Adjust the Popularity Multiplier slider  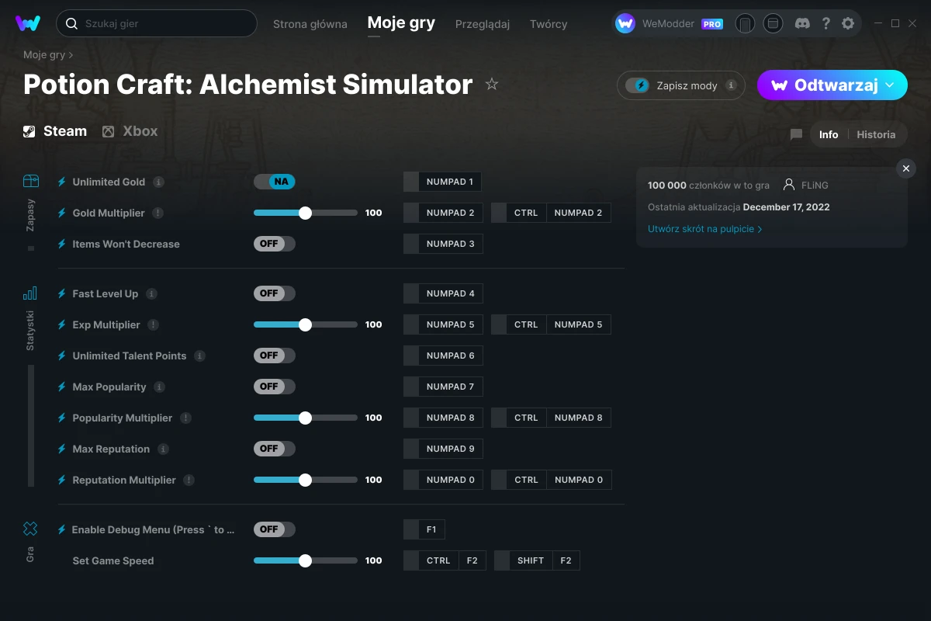tap(306, 418)
